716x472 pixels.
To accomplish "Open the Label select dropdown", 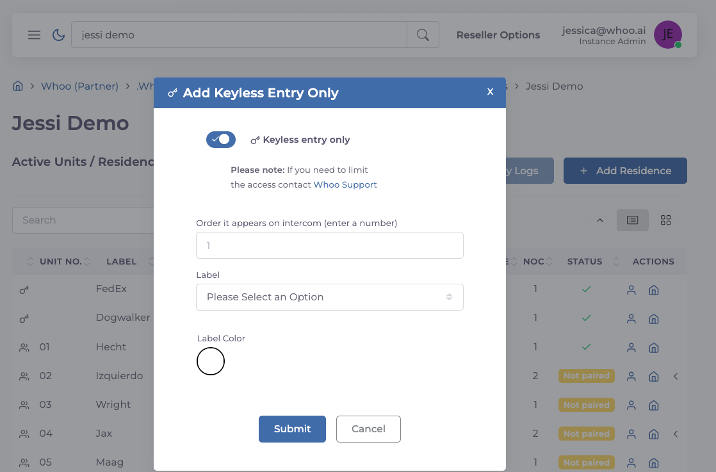I will tap(330, 297).
